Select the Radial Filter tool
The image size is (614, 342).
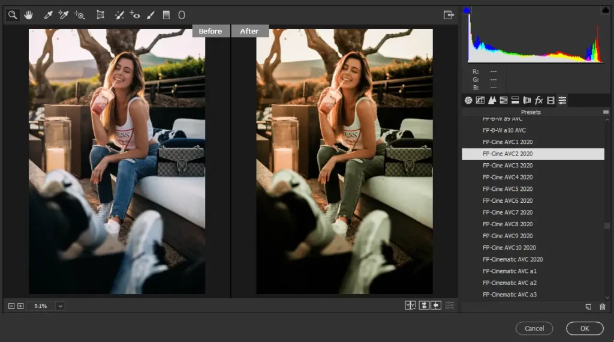(182, 15)
